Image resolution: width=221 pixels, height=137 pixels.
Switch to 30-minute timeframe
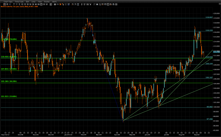(x=28, y=4)
